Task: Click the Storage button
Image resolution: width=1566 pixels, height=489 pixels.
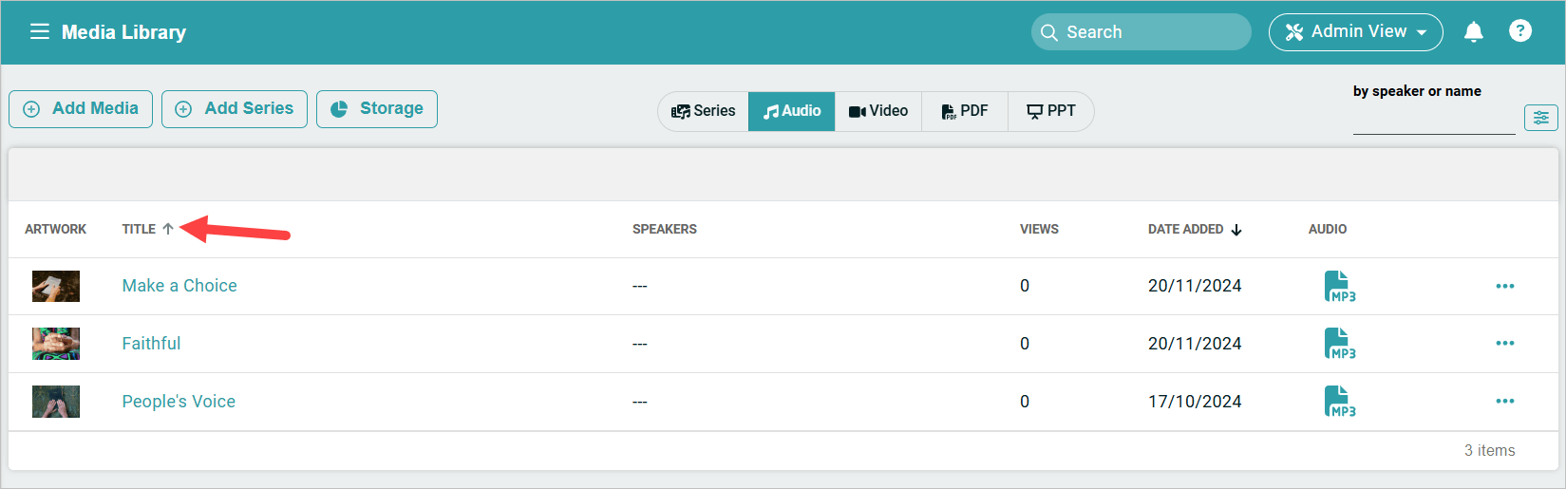Action: [377, 109]
